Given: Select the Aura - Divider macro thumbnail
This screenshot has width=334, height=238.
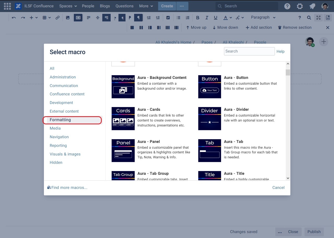Looking at the screenshot, I should click(210, 119).
